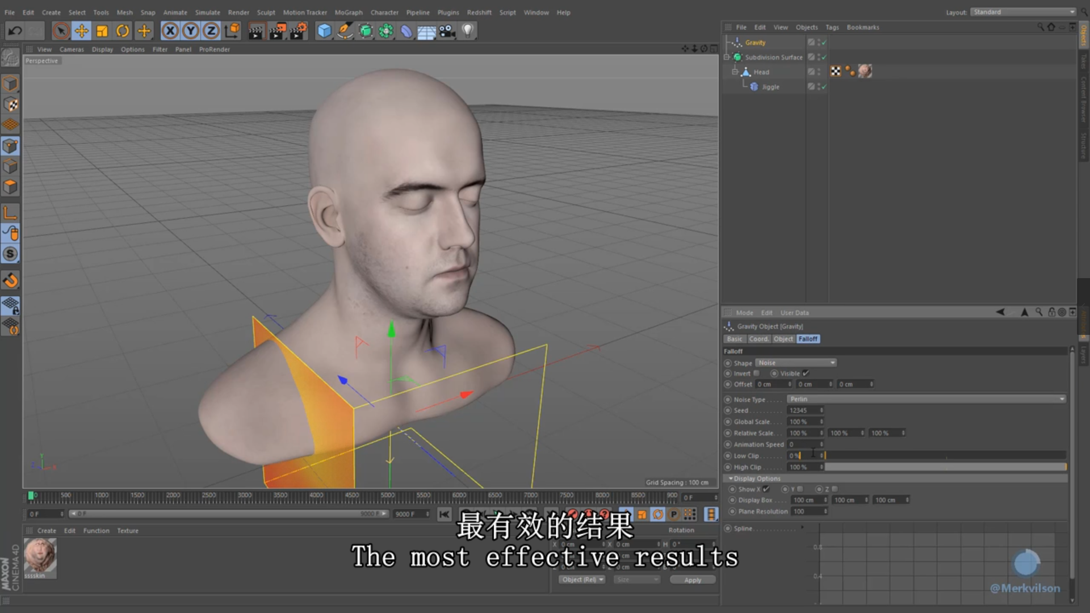The width and height of the screenshot is (1090, 613).
Task: Activate the Move tool
Action: 81,31
